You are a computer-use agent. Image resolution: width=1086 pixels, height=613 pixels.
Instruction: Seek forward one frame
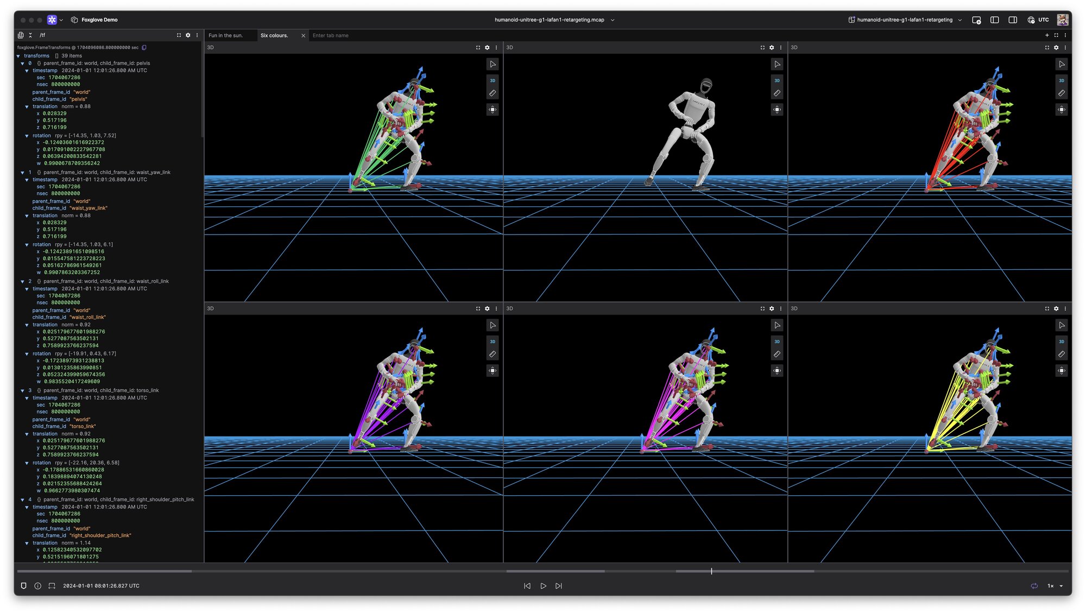click(559, 586)
